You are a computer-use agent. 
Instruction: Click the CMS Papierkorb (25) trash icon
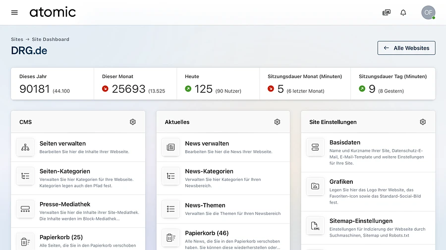coord(25,241)
